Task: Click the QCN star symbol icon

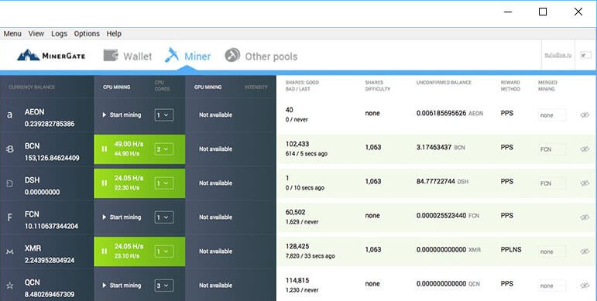Action: pos(10,286)
